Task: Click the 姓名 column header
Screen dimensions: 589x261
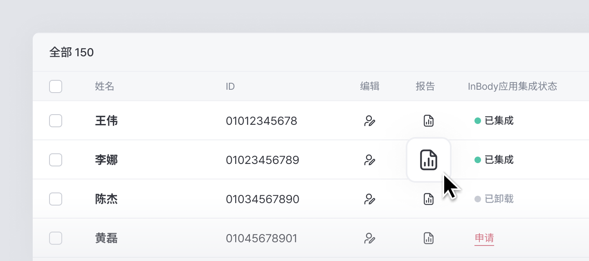Action: 105,86
